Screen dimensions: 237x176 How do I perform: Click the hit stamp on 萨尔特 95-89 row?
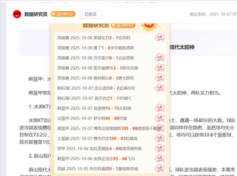[x=159, y=118]
